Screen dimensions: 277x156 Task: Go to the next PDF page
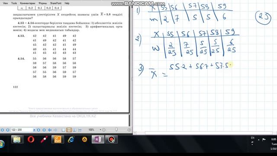(x=39, y=130)
